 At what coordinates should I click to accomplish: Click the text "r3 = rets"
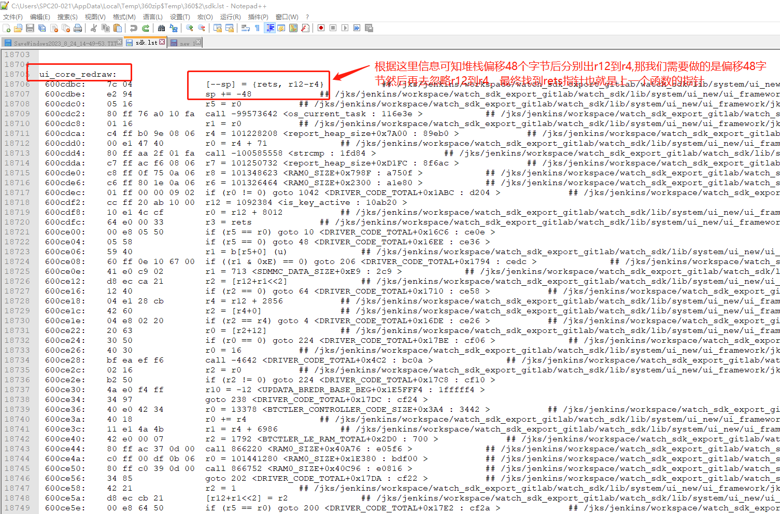click(229, 222)
